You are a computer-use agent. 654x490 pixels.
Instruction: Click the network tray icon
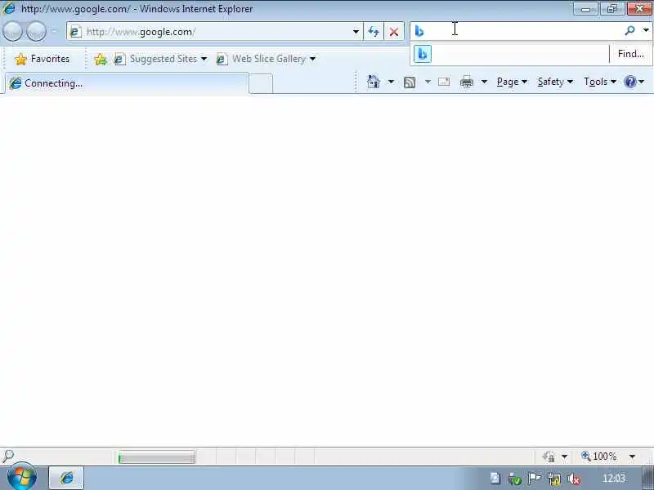pos(554,479)
